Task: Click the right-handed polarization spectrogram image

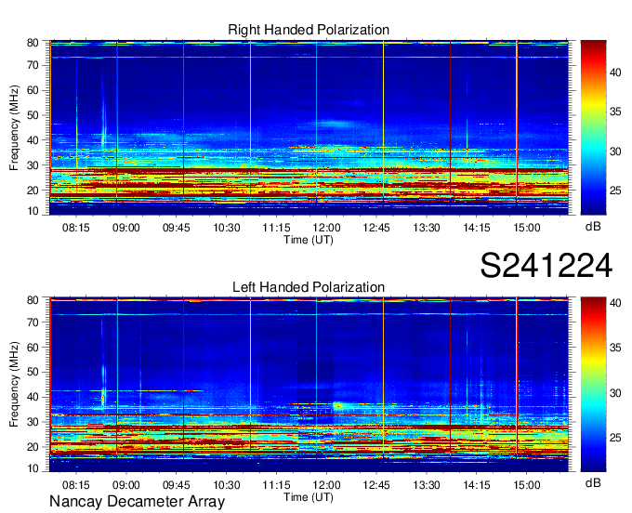Action: click(x=309, y=127)
